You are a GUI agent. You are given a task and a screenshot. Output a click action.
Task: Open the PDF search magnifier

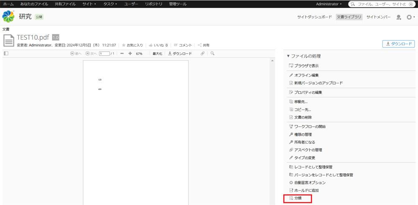point(212,53)
